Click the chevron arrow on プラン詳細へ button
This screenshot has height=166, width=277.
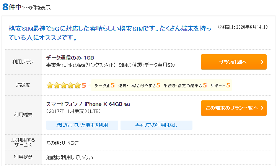tap(262, 62)
